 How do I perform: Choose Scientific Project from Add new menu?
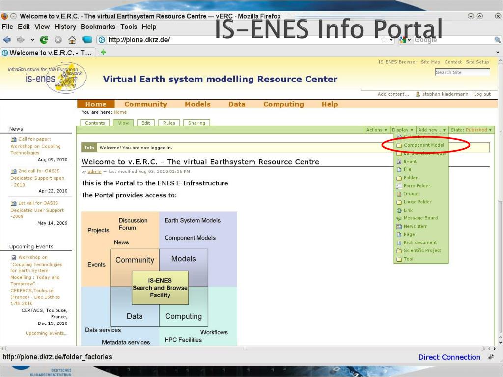422,251
